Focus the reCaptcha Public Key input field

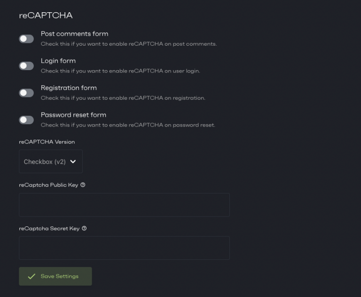point(124,205)
